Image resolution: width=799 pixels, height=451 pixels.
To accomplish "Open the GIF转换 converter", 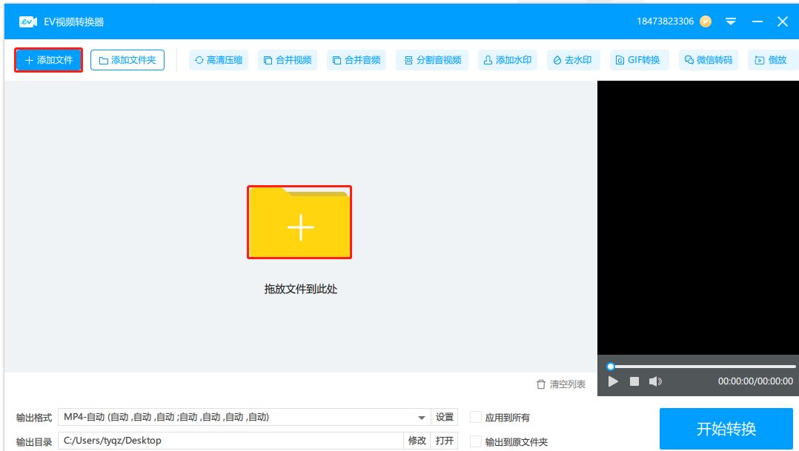I will [x=638, y=59].
